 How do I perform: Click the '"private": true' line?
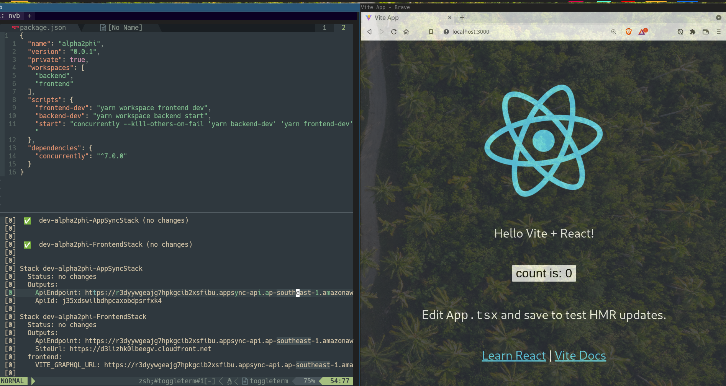click(58, 60)
